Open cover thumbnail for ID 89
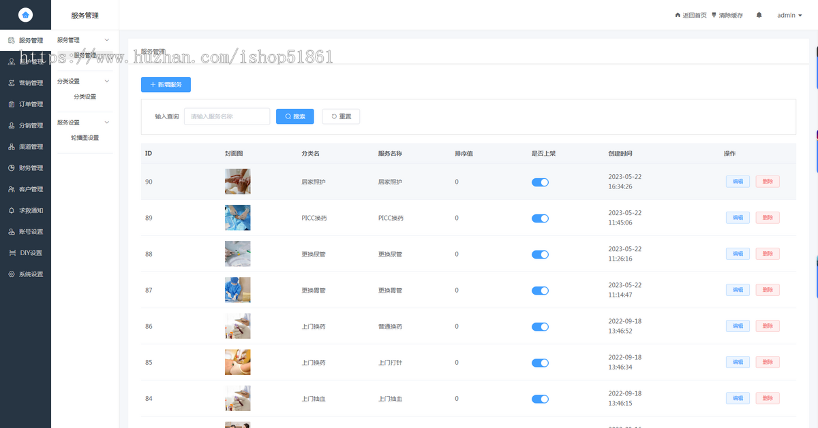 [237, 218]
